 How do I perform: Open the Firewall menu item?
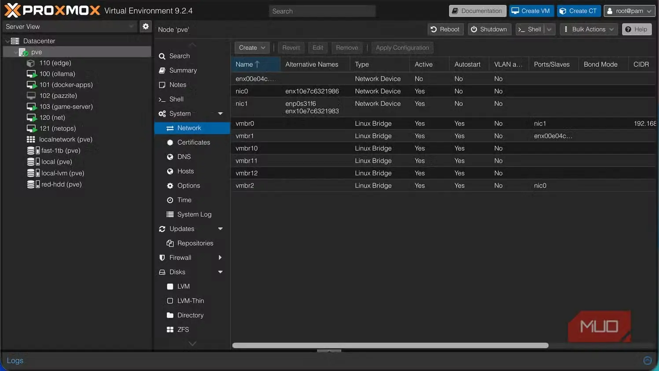[x=192, y=258]
